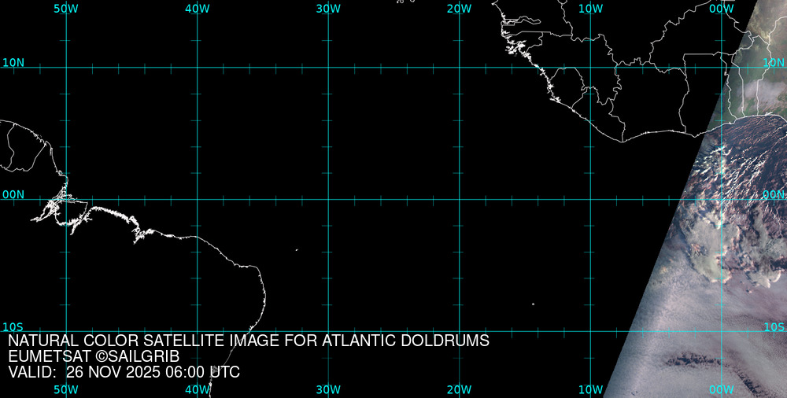Click the top 10W longitude label
Viewport: 787px width, 398px height.
590,9
